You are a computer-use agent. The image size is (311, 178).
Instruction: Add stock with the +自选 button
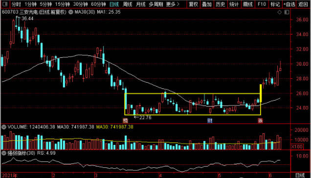pos(289,4)
